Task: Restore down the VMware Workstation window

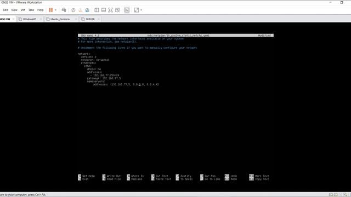Action: (x=342, y=2)
